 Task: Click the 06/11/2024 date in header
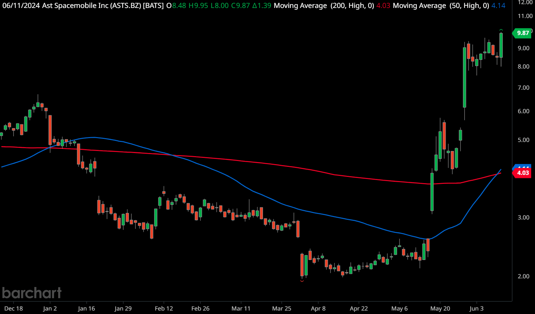pos(21,6)
